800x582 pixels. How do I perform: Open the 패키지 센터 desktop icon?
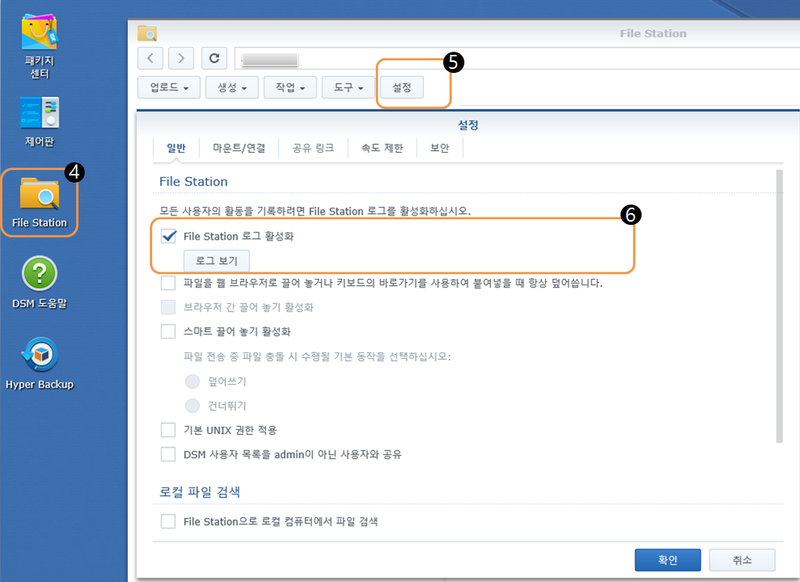(39, 47)
